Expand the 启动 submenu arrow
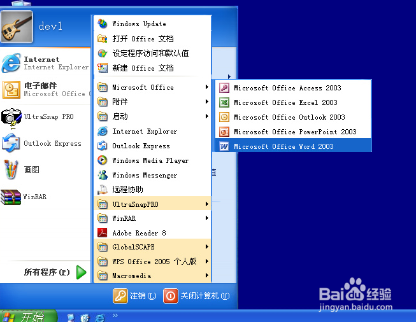 click(x=206, y=116)
